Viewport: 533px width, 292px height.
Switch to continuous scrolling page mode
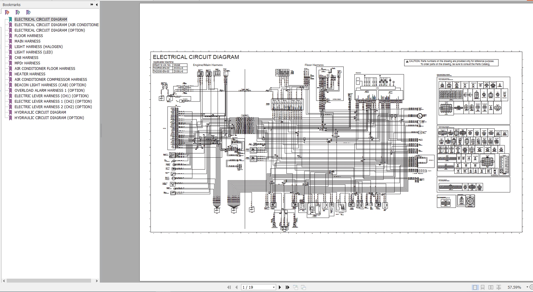pyautogui.click(x=483, y=287)
